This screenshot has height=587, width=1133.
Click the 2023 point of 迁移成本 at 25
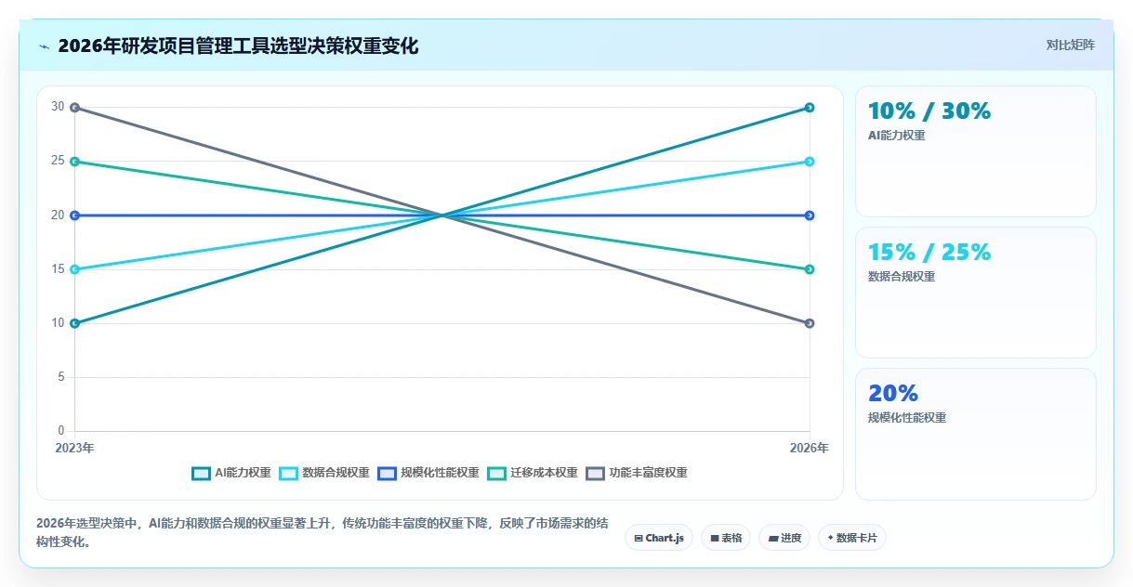tap(74, 162)
